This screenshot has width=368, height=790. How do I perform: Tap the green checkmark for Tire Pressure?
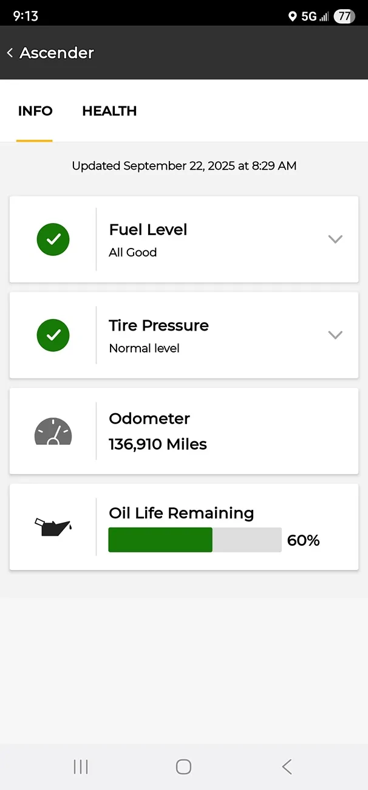coord(53,335)
